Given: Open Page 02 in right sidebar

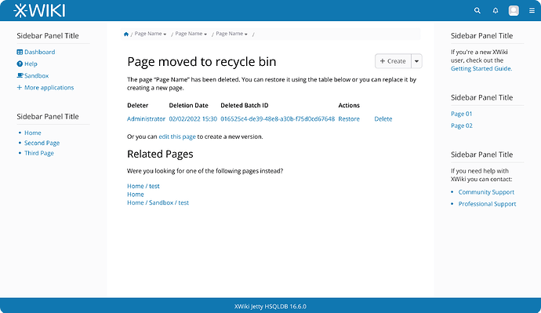Looking at the screenshot, I should [x=462, y=126].
